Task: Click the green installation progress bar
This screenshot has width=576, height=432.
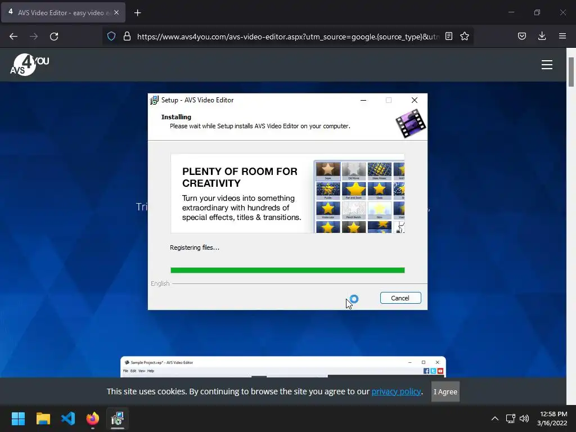Action: pyautogui.click(x=287, y=271)
